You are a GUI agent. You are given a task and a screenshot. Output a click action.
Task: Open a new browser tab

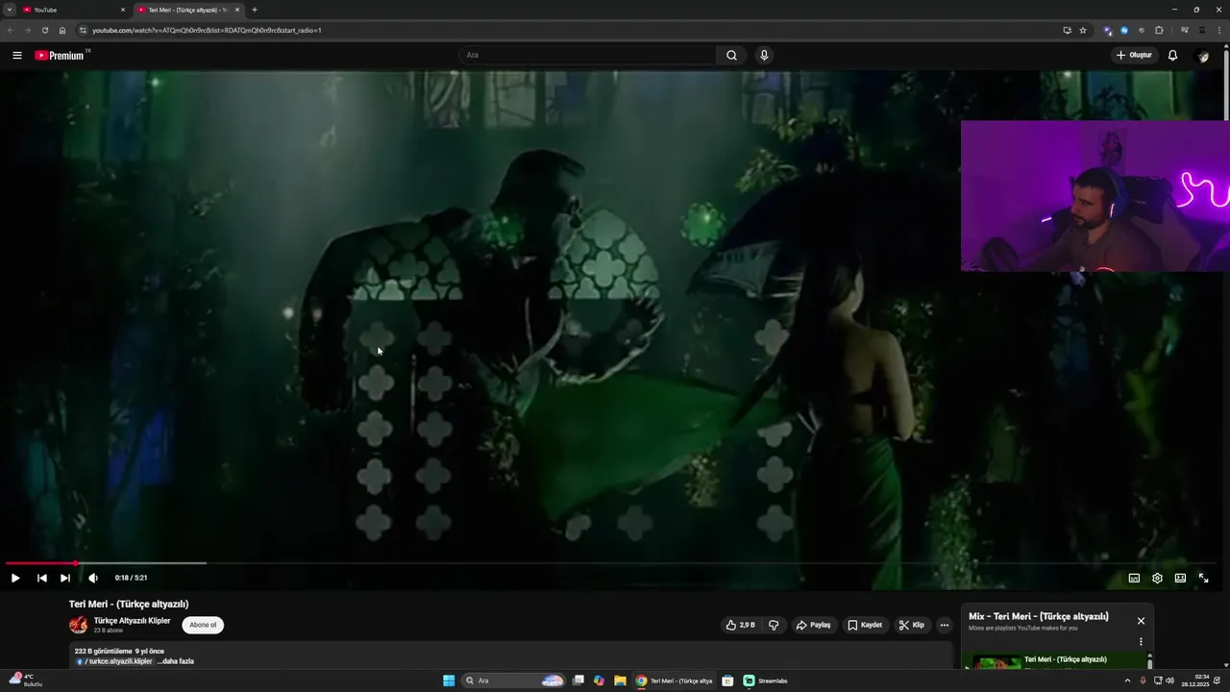tap(255, 10)
